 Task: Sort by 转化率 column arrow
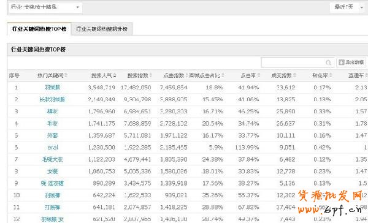coord(331,75)
